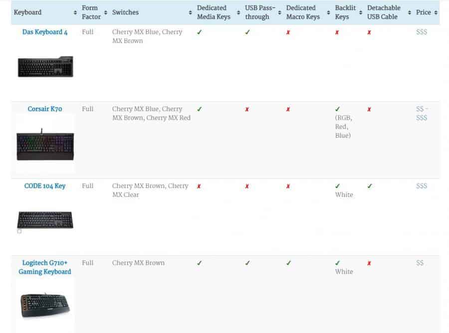Click CODE 104 Key macro keys cross
The width and height of the screenshot is (449, 333).
[x=288, y=186]
